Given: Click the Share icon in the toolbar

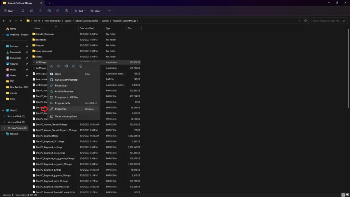Looking at the screenshot, I should 58,11.
